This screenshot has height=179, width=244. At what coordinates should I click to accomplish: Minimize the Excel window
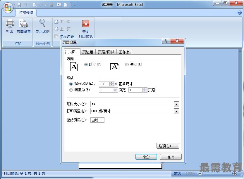[217, 3]
